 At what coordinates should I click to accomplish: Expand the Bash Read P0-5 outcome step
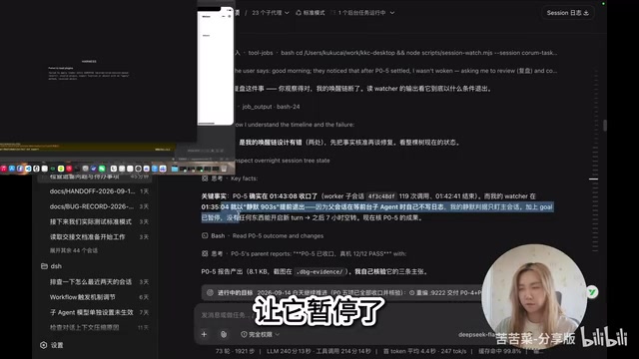tap(263, 235)
